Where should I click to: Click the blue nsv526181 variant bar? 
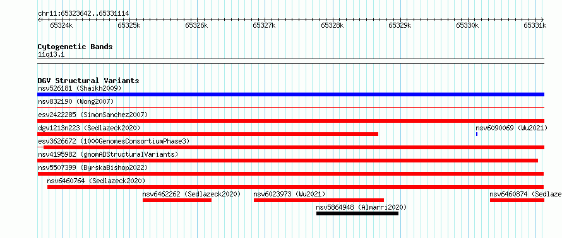[290, 94]
